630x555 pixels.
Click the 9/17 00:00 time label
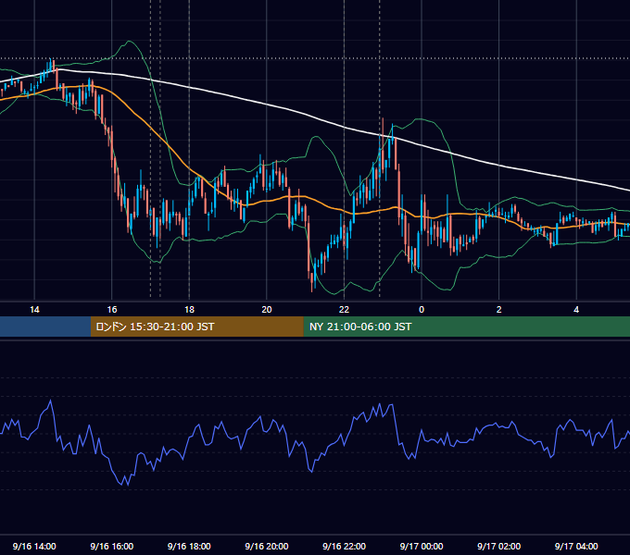(422, 546)
